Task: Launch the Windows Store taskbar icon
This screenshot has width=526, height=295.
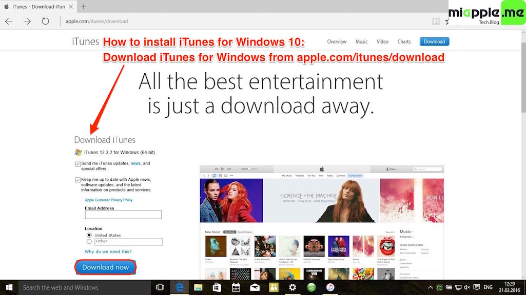Action: tap(217, 287)
